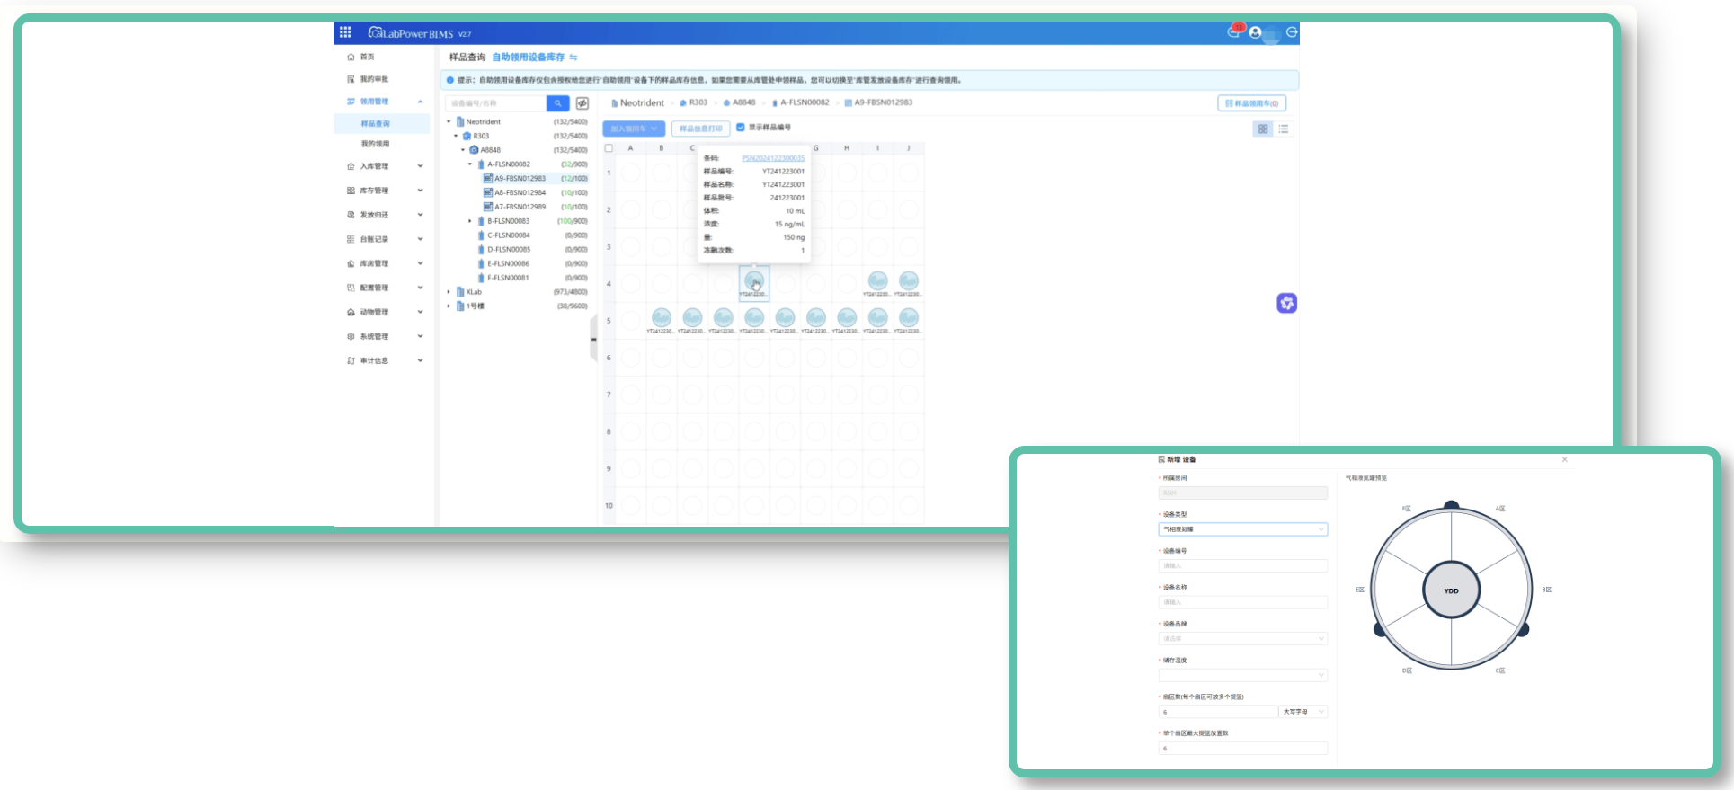Open the app grid launcher icon

point(345,32)
